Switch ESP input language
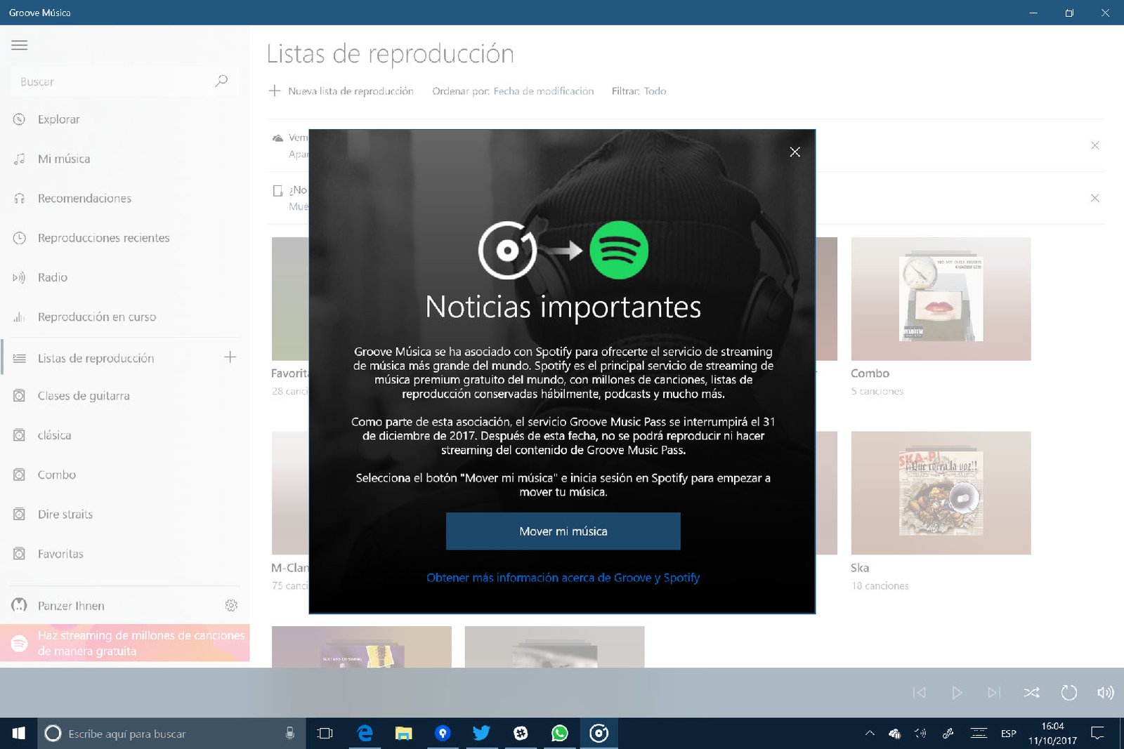The width and height of the screenshot is (1124, 749). coord(1009,734)
